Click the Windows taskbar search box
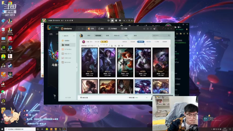The width and height of the screenshot is (233, 131). pos(20,129)
